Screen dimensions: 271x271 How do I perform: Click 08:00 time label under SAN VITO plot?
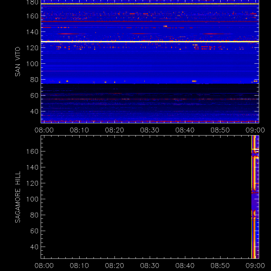(44, 130)
